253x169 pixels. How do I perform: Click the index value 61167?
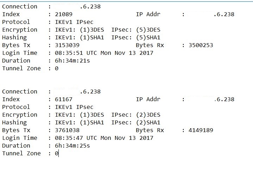pos(64,99)
